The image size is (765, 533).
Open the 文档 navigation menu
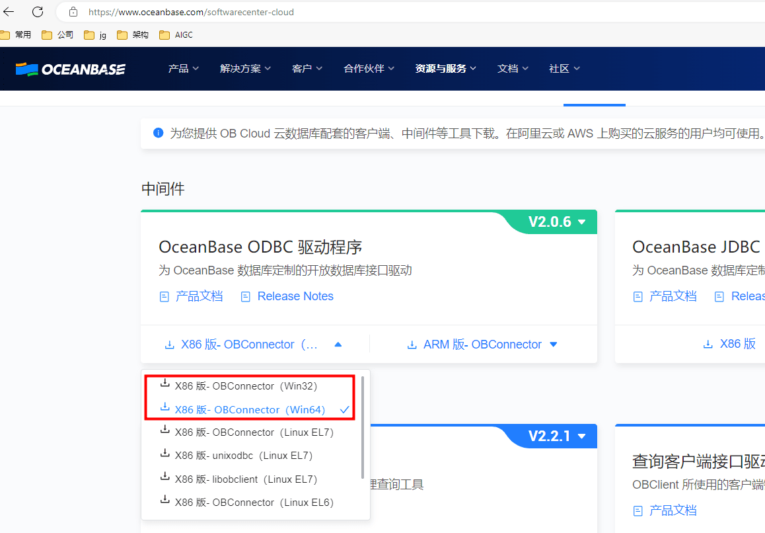pyautogui.click(x=513, y=68)
